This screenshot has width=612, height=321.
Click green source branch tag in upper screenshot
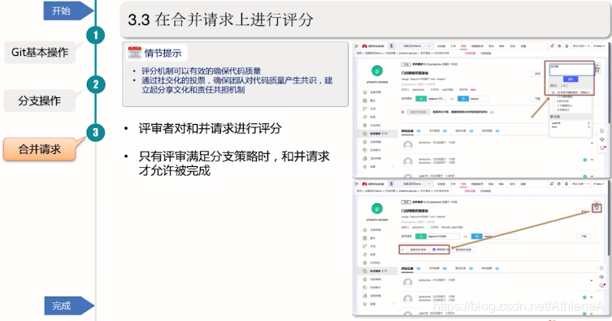(x=421, y=99)
